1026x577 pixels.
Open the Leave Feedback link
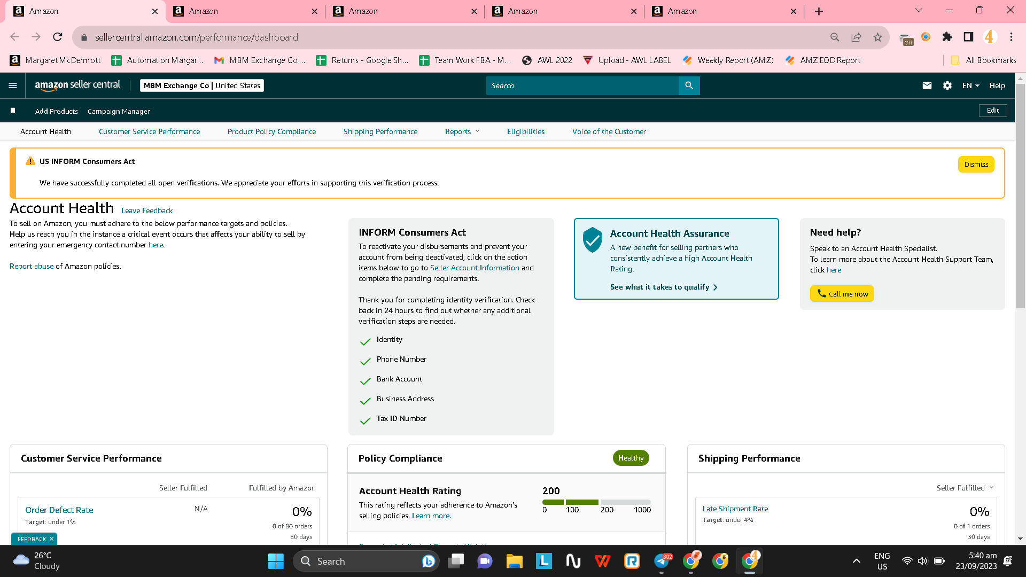pos(147,210)
